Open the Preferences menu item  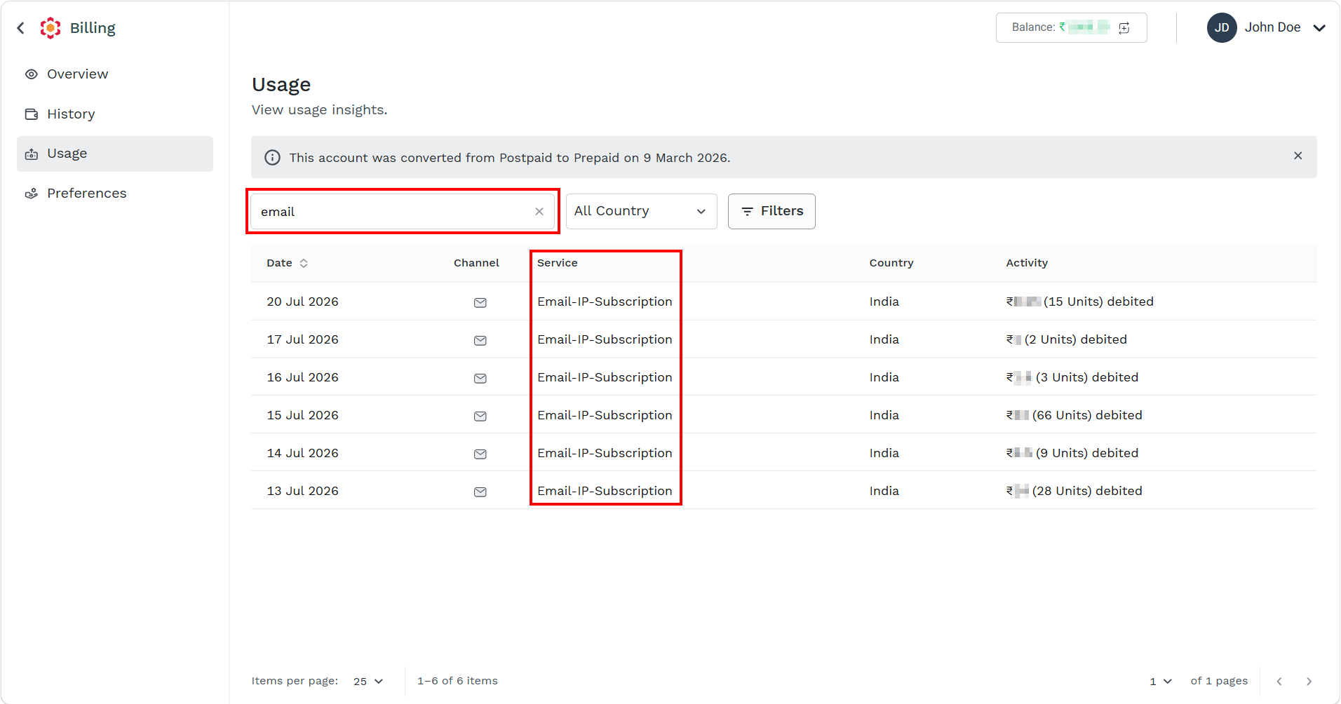(115, 194)
